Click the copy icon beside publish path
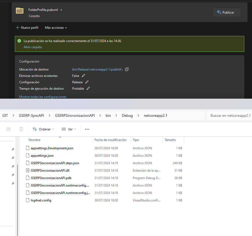The width and height of the screenshot is (252, 236). pos(127,69)
